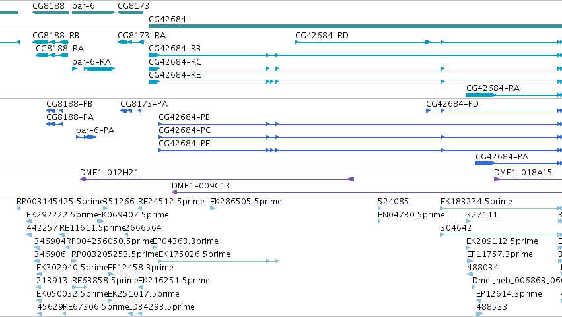Click the CG42684-PA thick coding bar
The height and width of the screenshot is (317, 562).
[485, 163]
